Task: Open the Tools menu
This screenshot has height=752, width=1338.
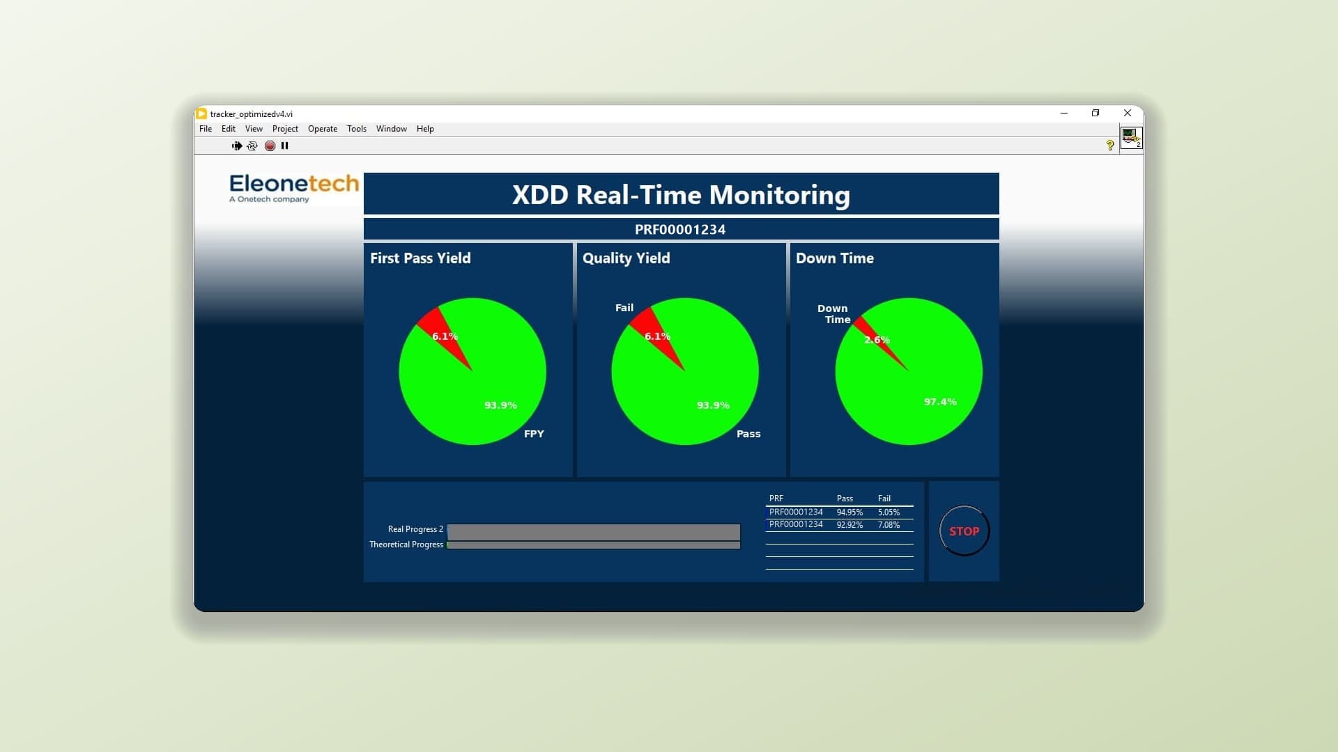Action: [357, 129]
